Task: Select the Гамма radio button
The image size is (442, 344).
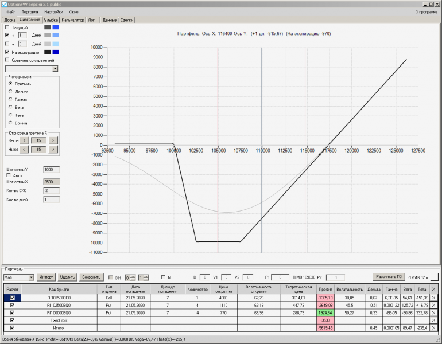Action: (x=10, y=99)
